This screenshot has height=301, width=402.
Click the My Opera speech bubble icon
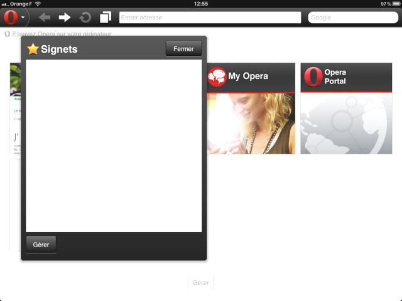pos(217,77)
